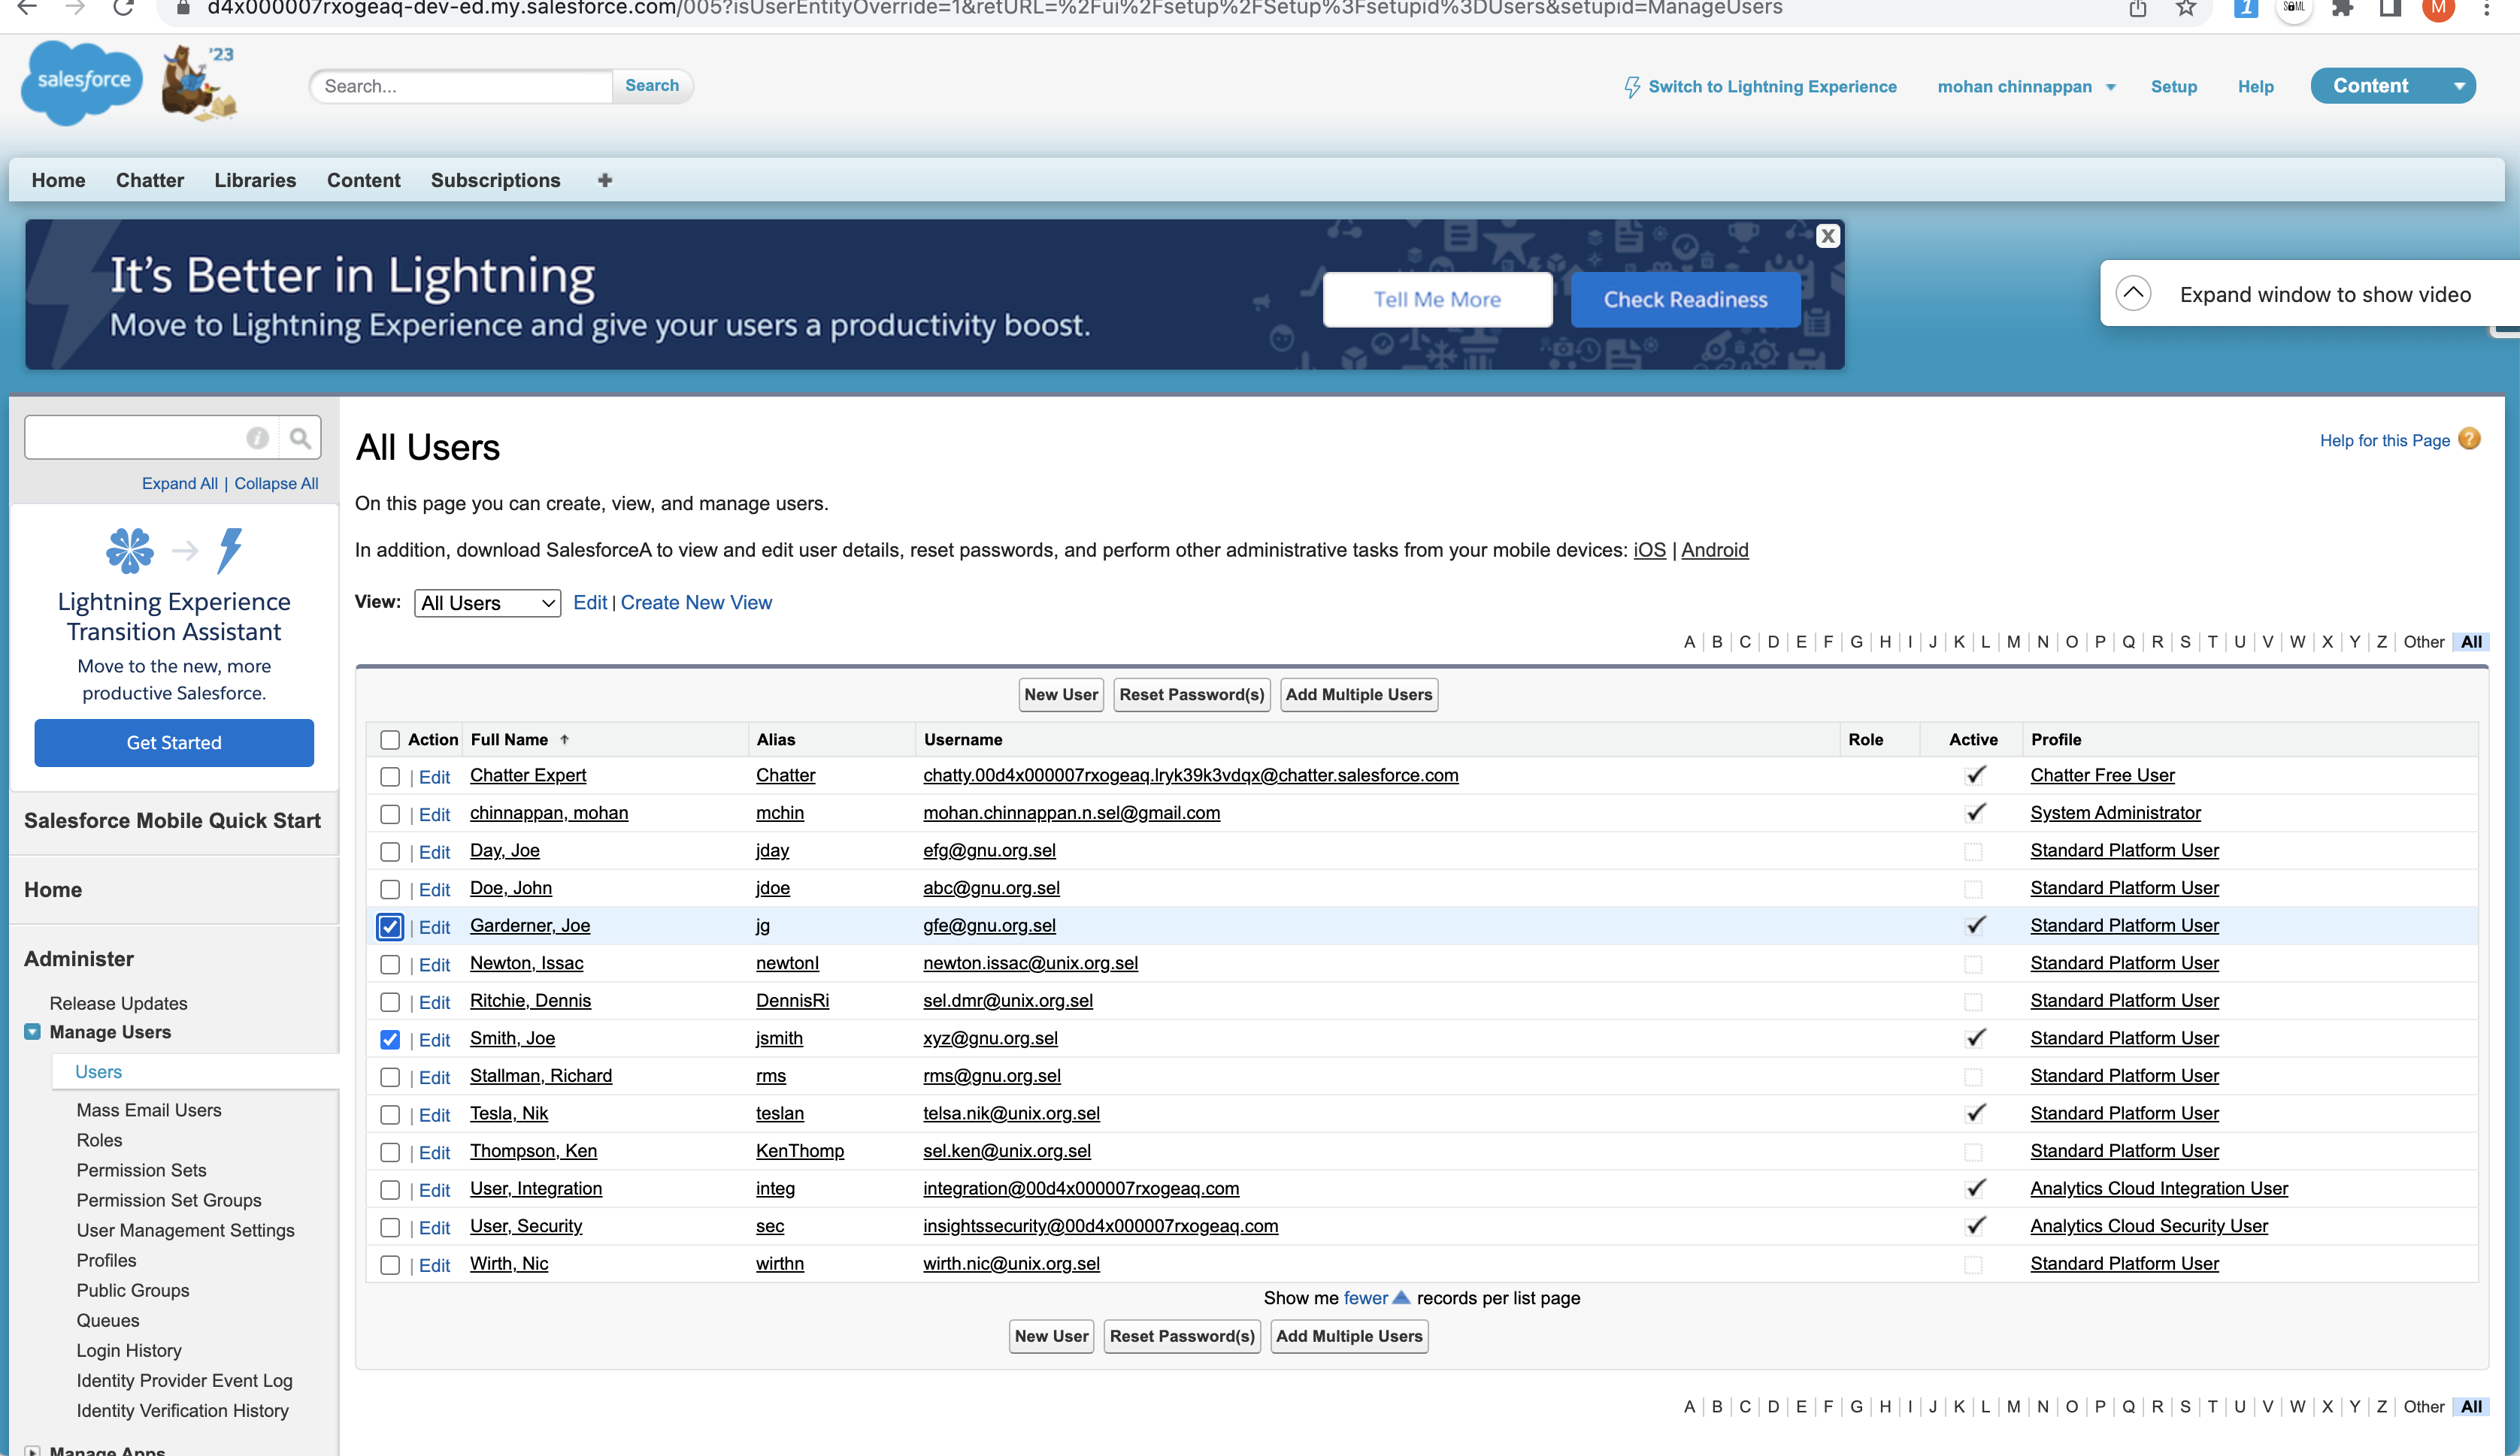Viewport: 2520px width, 1456px height.
Task: Click Check Readiness button
Action: tap(1685, 299)
